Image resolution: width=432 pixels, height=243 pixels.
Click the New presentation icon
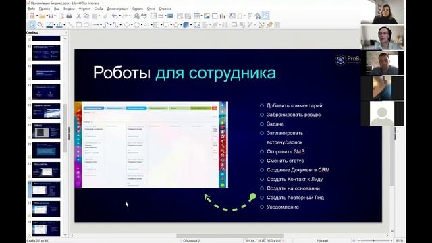click(x=32, y=16)
